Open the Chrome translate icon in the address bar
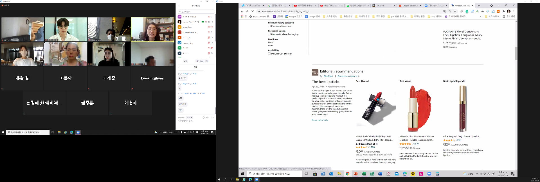The width and height of the screenshot is (540, 182). point(444,11)
